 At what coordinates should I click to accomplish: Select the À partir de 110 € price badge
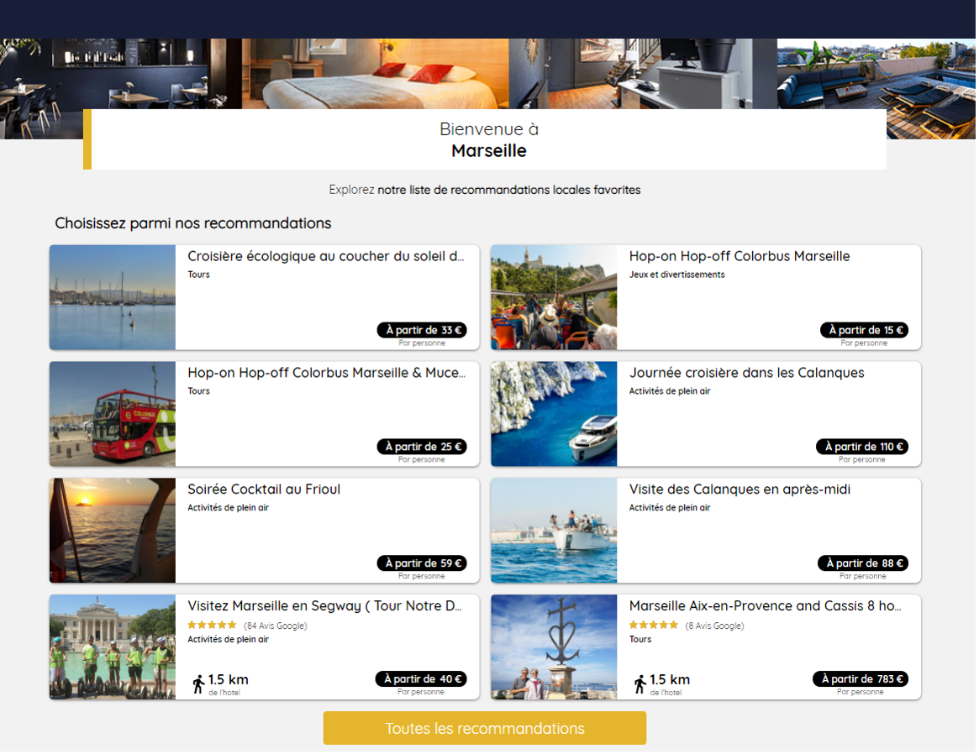(864, 448)
